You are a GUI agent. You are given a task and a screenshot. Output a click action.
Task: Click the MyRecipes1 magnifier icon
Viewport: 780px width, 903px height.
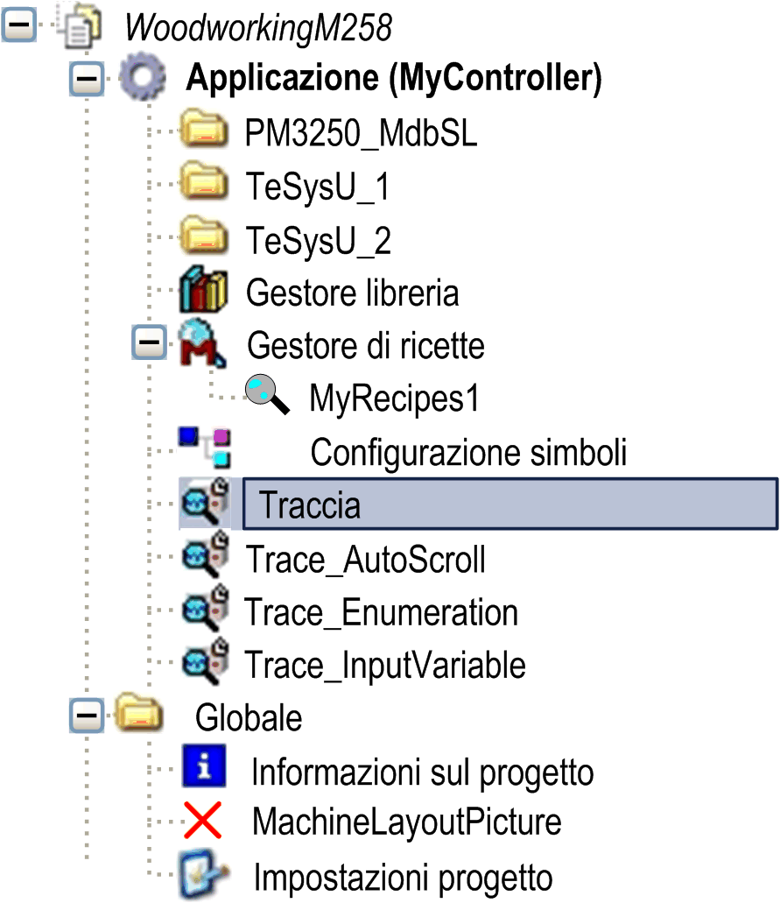pos(267,394)
